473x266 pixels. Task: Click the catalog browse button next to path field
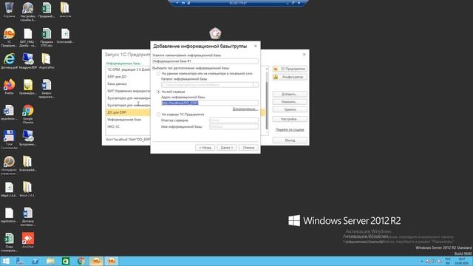tap(256, 85)
